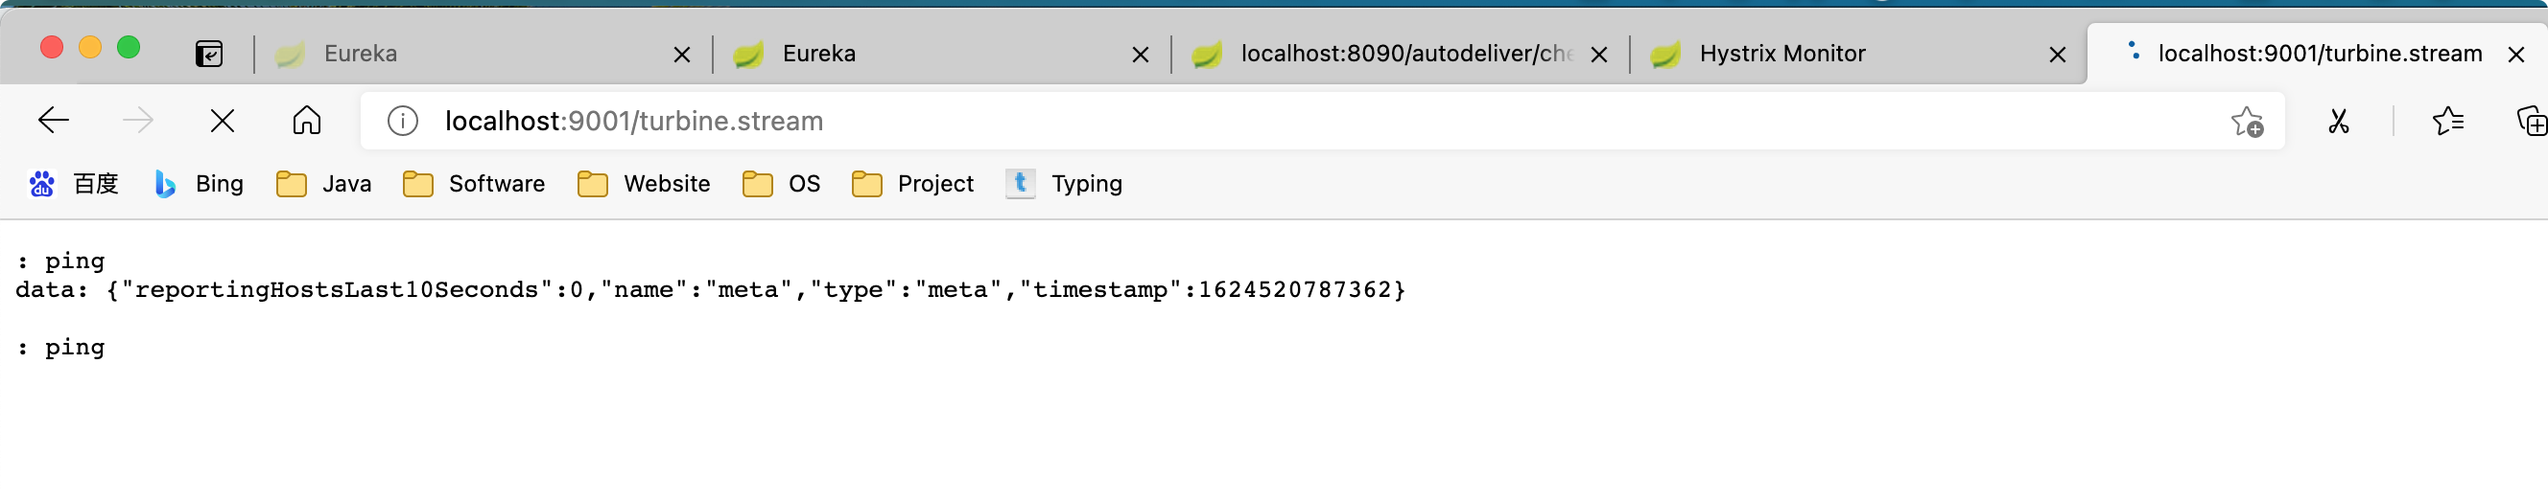
Task: Click the reportingHostsLast10Seconds data line
Action: (x=710, y=289)
